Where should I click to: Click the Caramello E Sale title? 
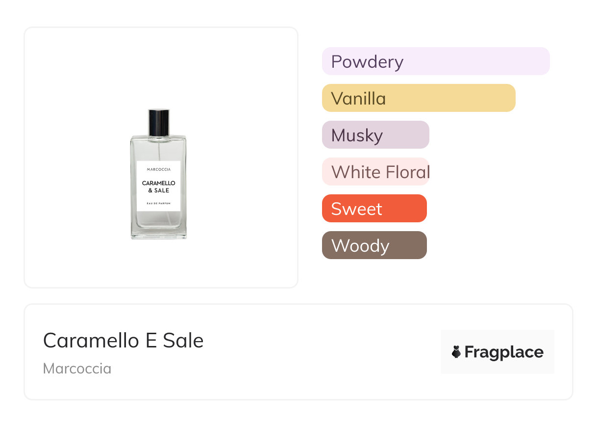click(123, 340)
